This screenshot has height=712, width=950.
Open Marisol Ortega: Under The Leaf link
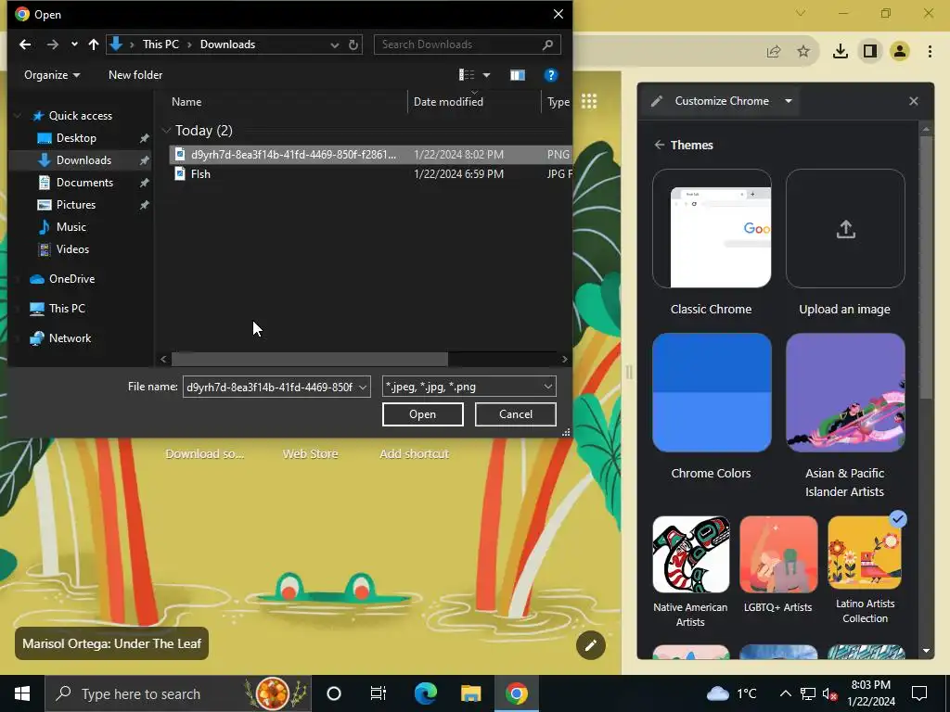[x=111, y=643]
